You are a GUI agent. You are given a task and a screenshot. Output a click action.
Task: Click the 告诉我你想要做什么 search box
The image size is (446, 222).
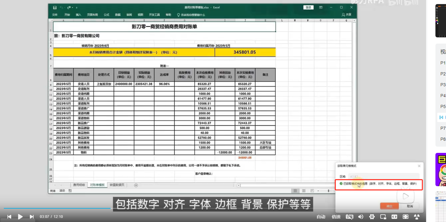(191, 15)
